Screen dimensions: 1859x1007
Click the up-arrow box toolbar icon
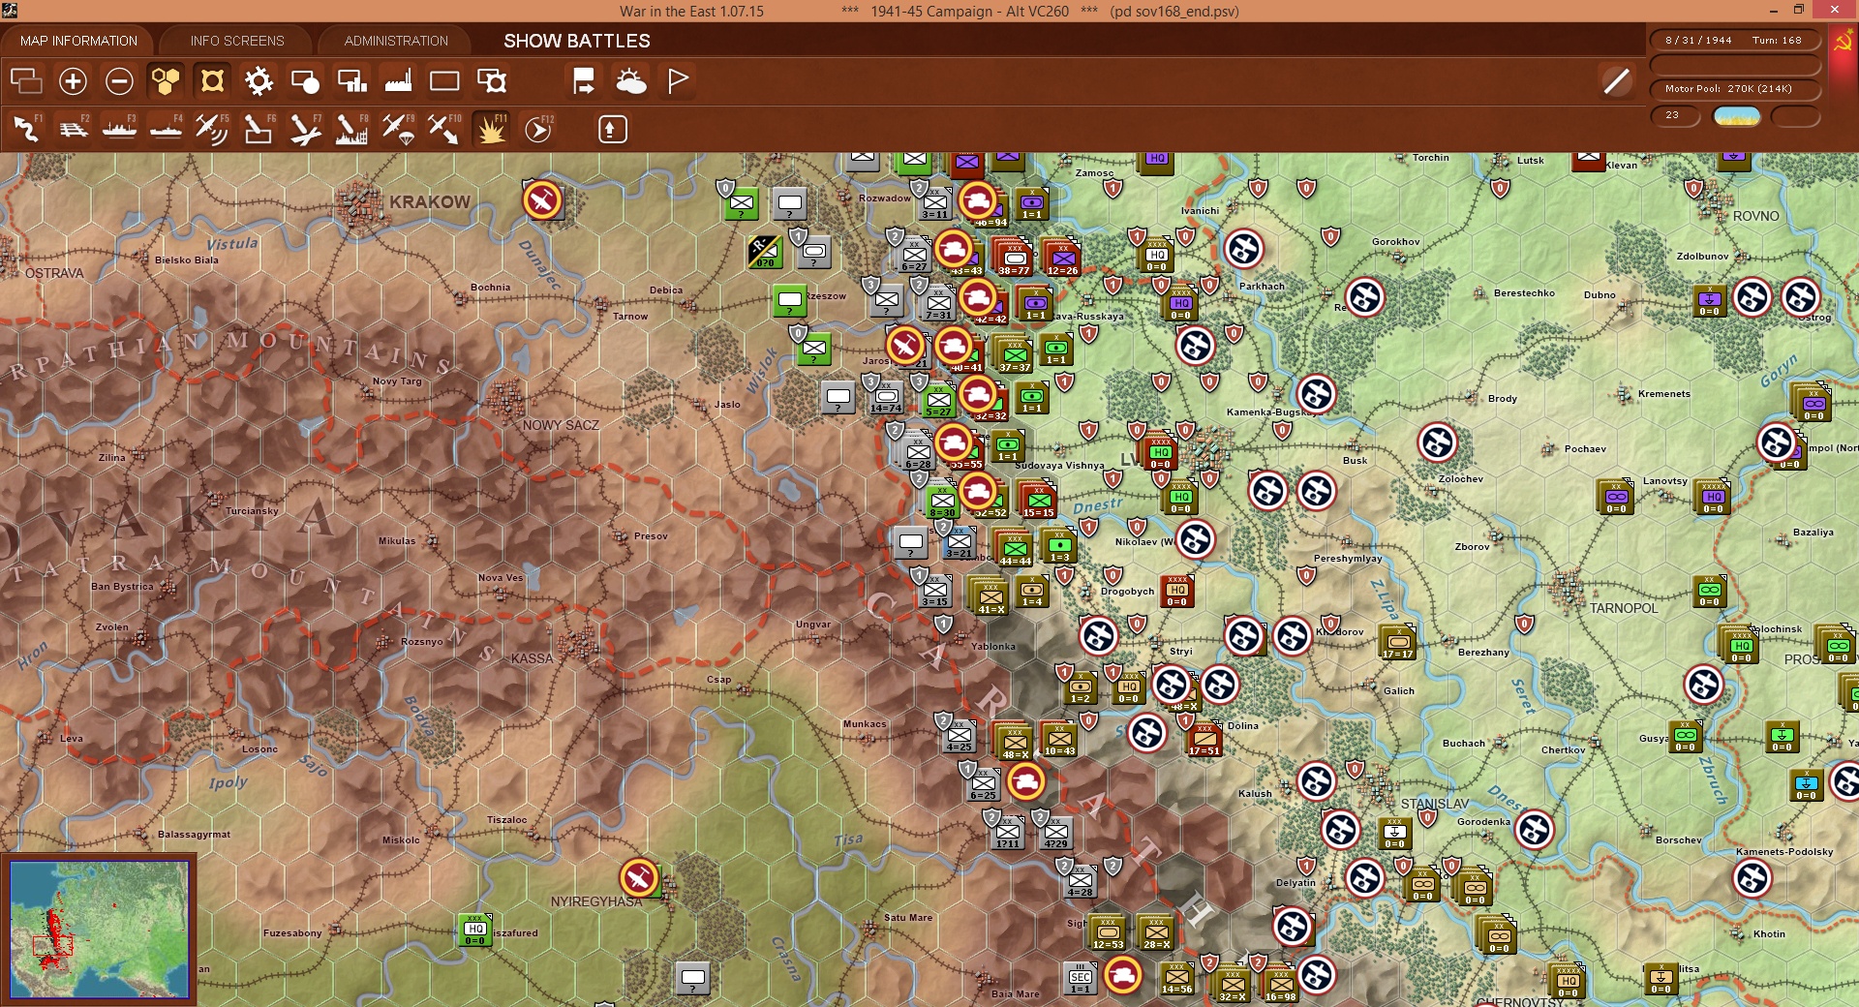coord(612,129)
